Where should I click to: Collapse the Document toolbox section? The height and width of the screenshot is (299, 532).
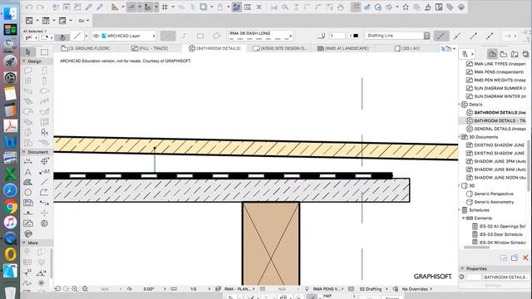click(24, 152)
